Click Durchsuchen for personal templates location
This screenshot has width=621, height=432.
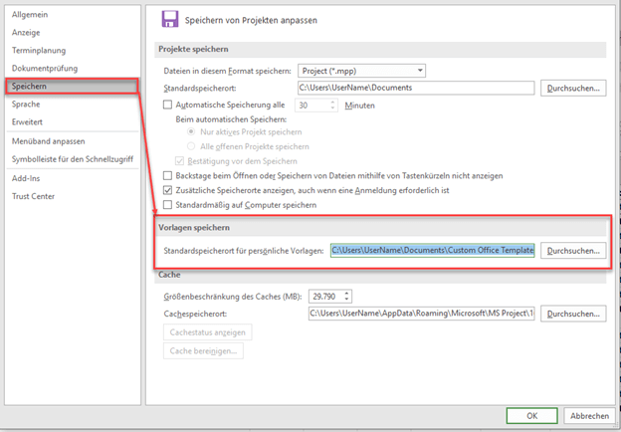click(x=573, y=251)
